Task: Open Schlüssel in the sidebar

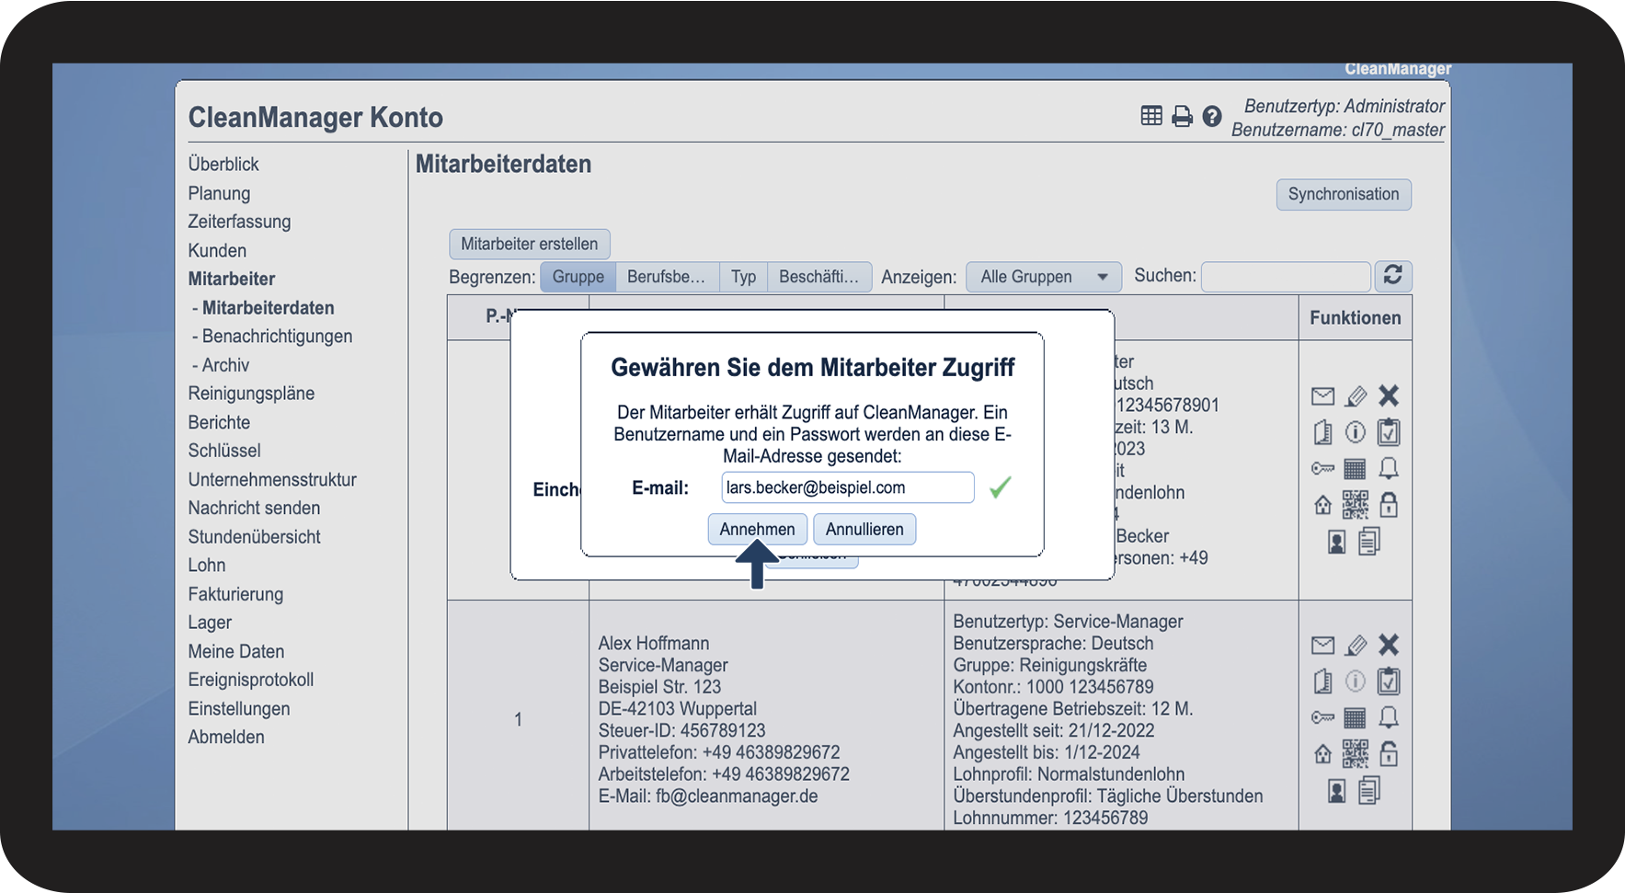Action: coord(224,451)
